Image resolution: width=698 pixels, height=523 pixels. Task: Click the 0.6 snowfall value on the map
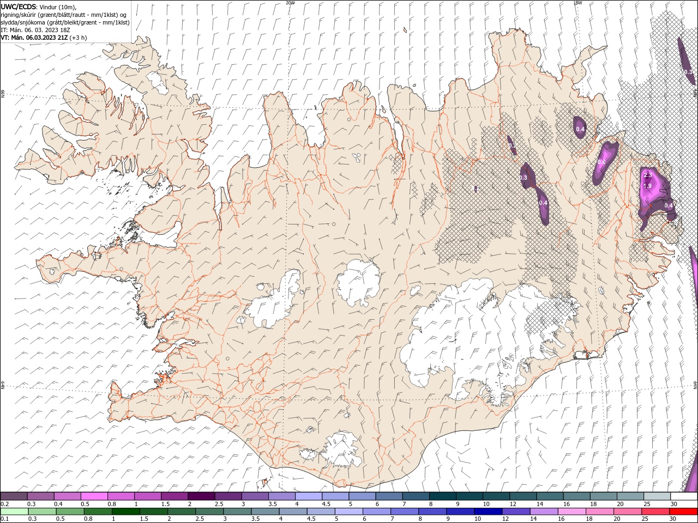(601, 162)
